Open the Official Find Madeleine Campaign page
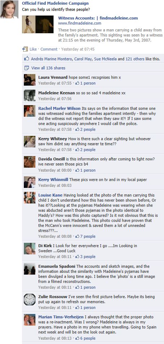The height and width of the screenshot is (344, 164). 55,3
